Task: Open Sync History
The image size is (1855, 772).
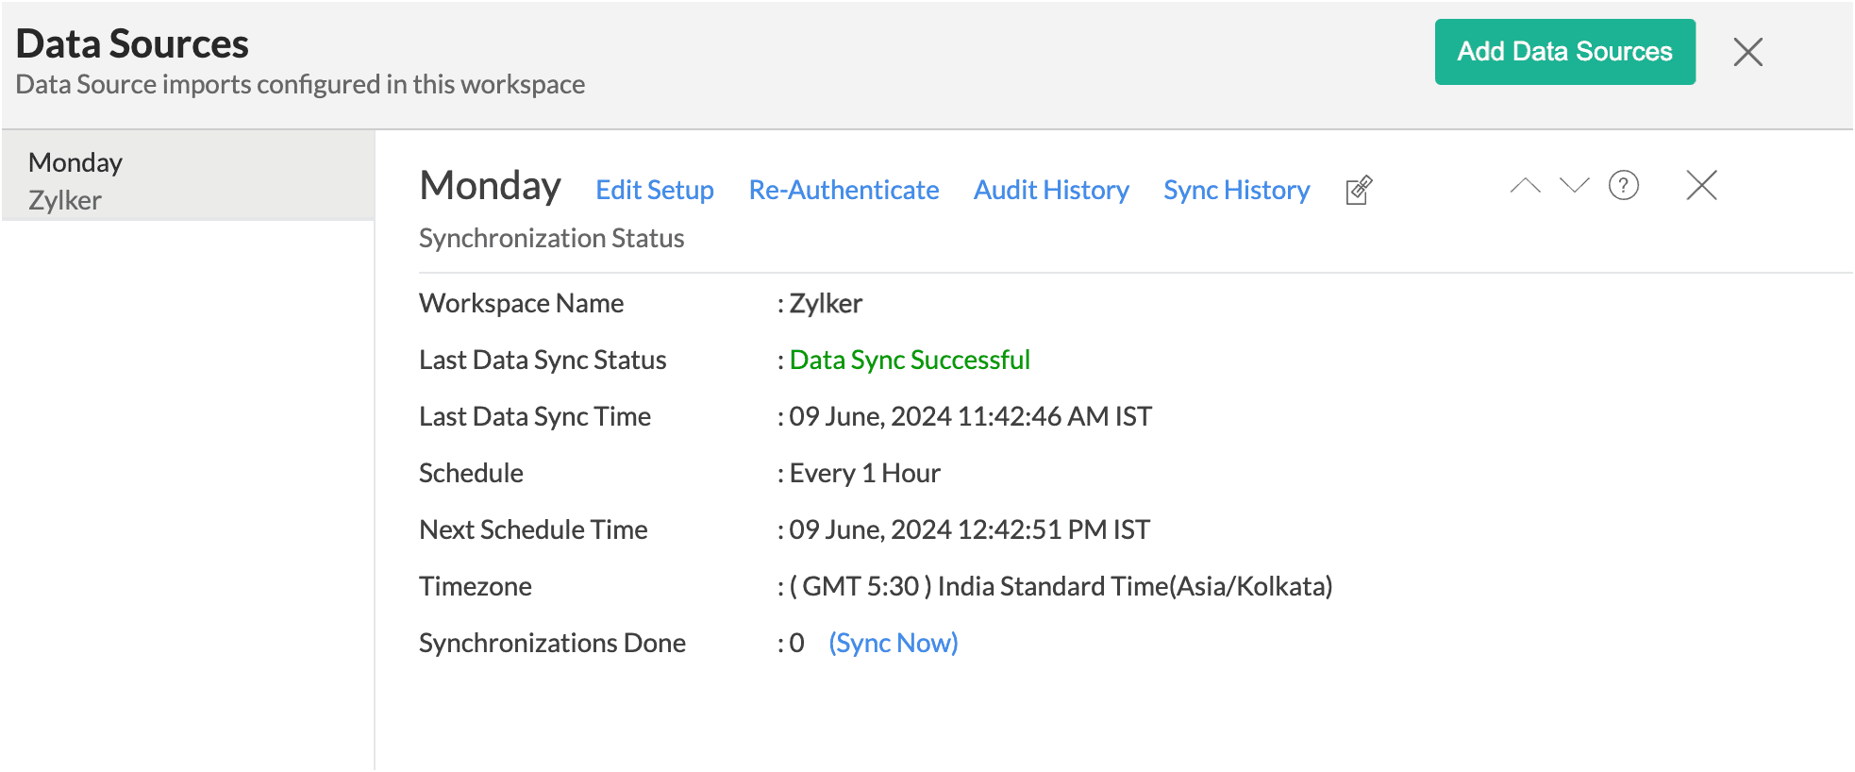Action: [1237, 190]
